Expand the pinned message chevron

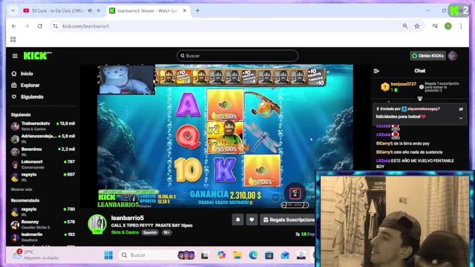(461, 118)
